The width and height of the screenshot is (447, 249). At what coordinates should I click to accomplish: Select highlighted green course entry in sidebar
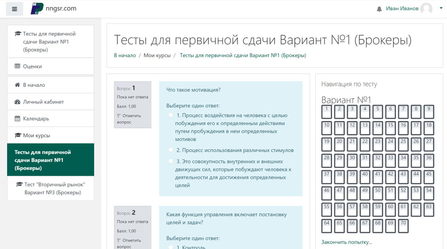coord(51,160)
